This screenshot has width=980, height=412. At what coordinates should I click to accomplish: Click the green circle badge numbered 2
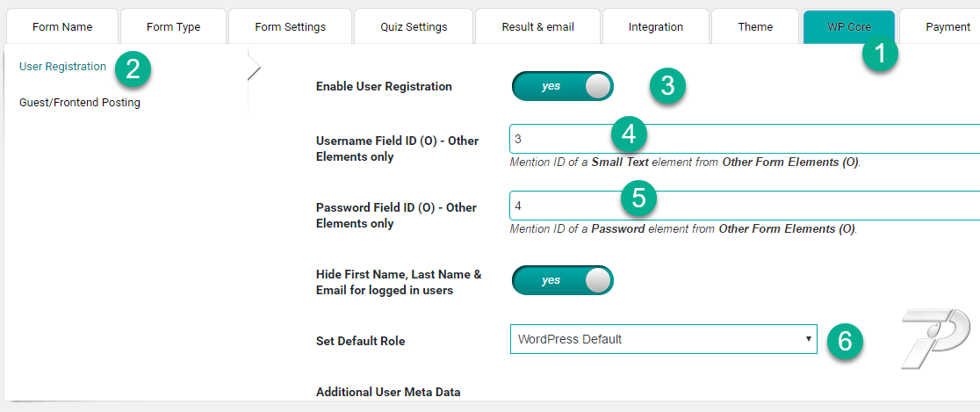pos(132,69)
